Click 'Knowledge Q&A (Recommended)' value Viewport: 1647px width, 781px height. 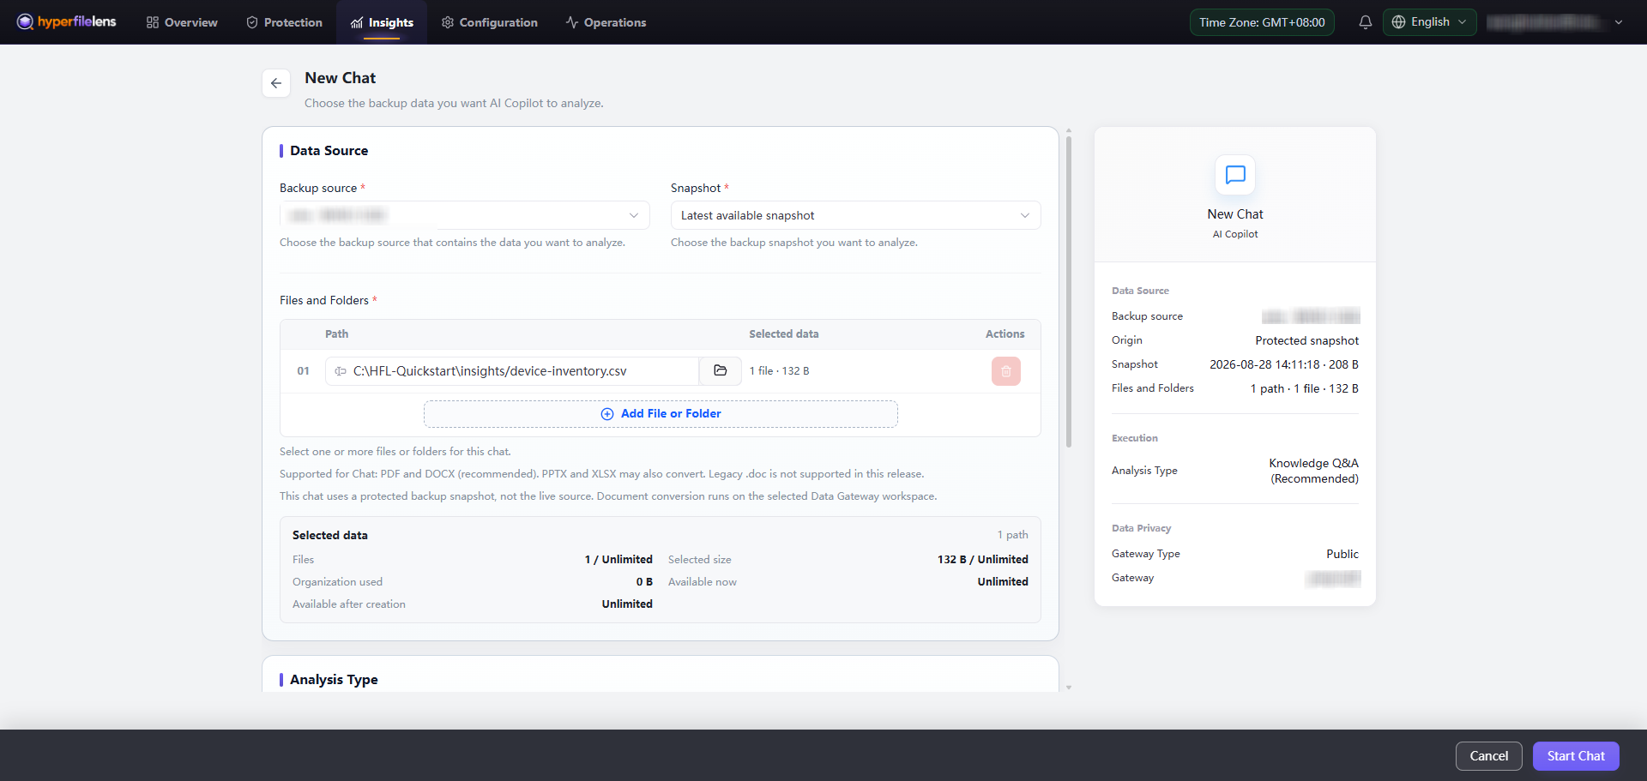click(x=1313, y=471)
